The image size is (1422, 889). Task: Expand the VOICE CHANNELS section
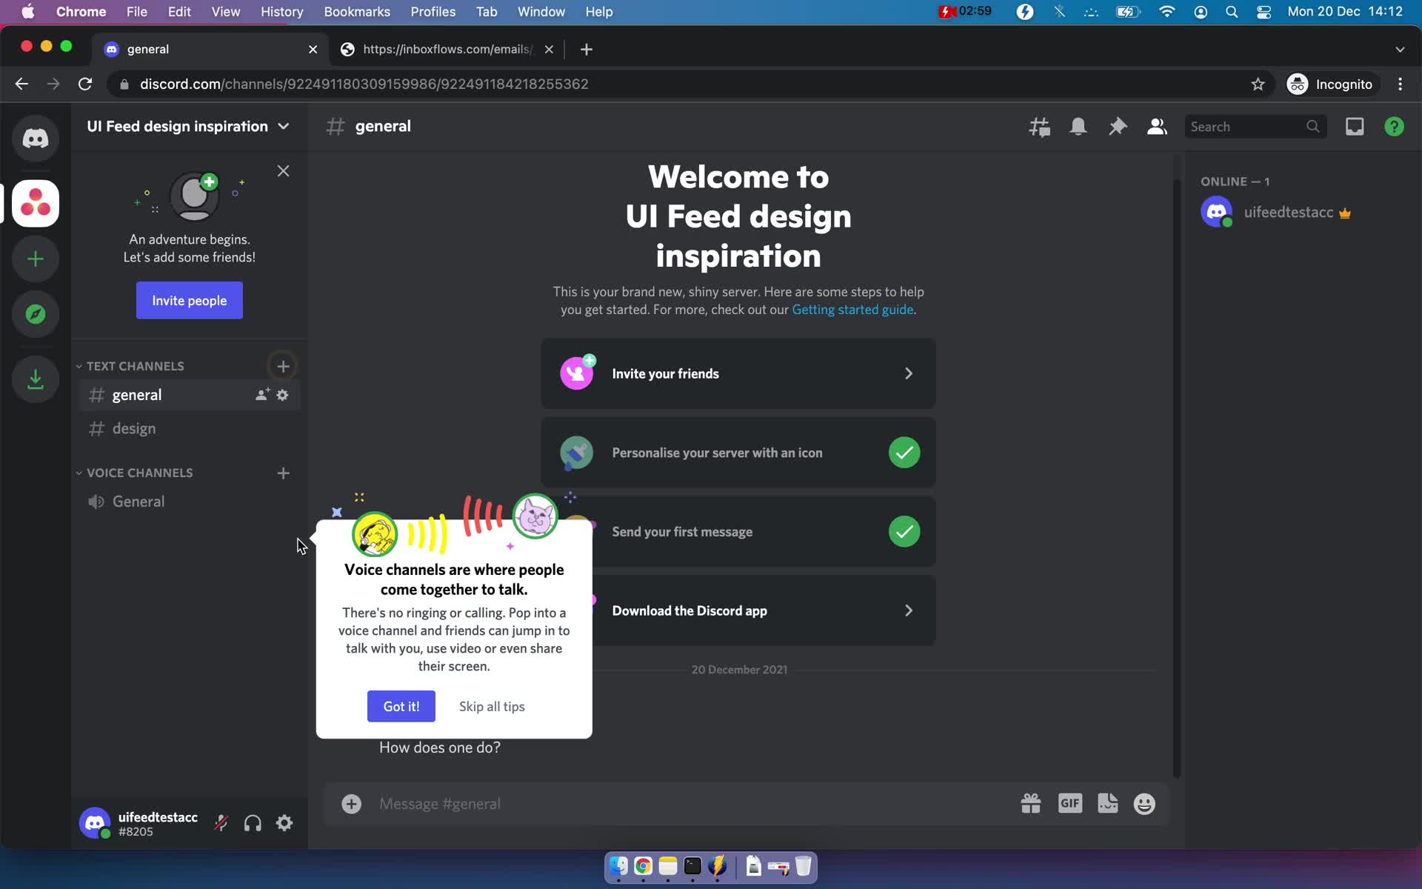79,471
